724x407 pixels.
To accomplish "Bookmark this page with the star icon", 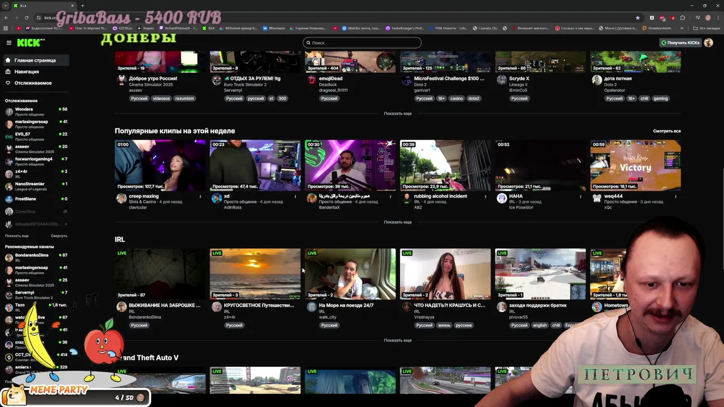I will click(637, 18).
